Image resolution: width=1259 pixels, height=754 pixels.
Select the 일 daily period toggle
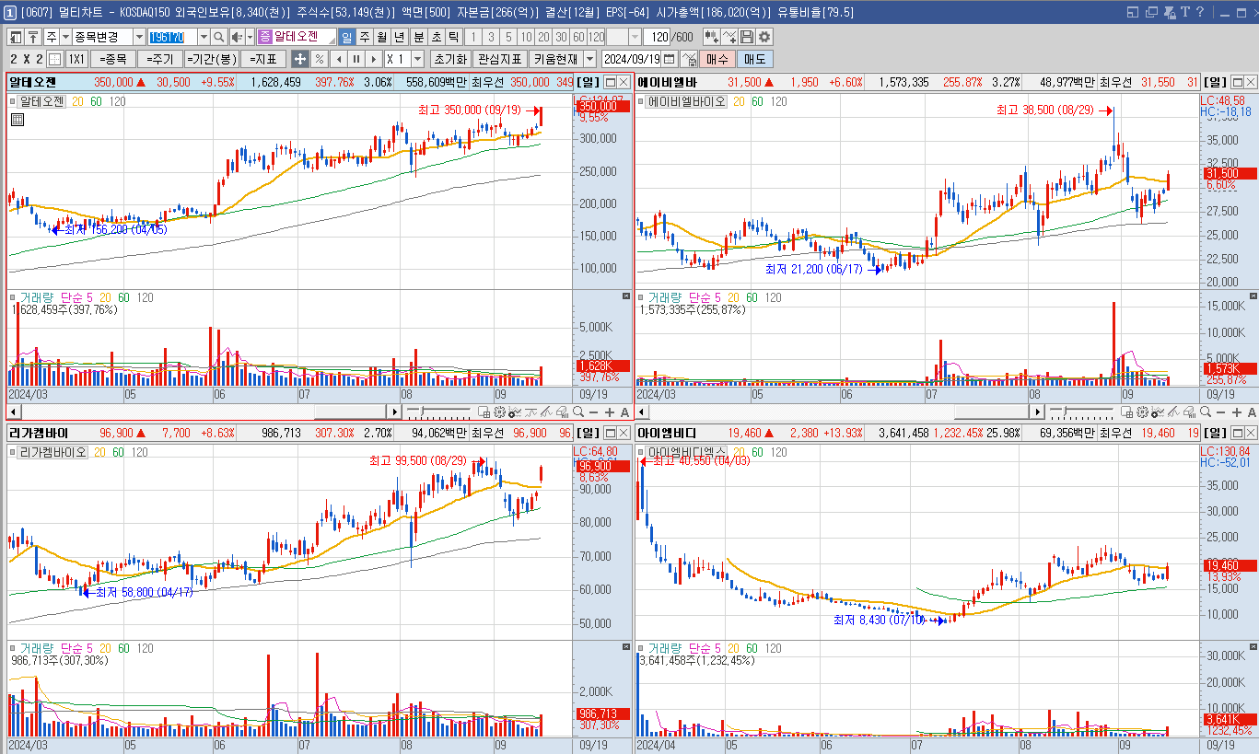point(346,37)
